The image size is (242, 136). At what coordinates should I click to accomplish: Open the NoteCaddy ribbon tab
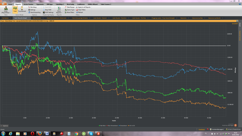71,4
